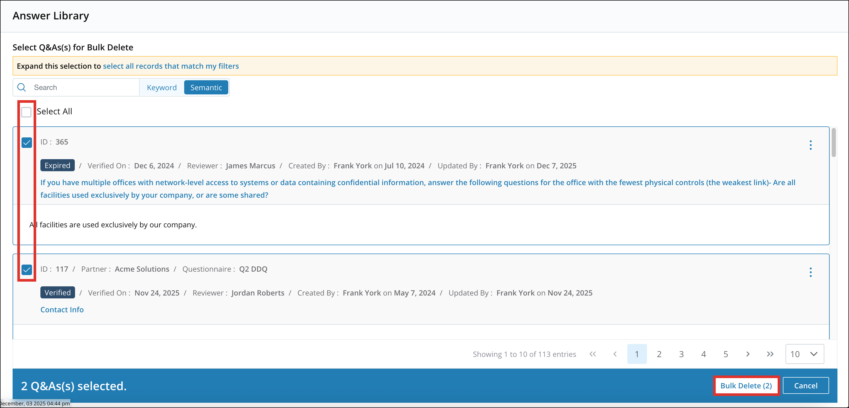Uncheck the checkbox for Q&A ID 365

(26, 143)
